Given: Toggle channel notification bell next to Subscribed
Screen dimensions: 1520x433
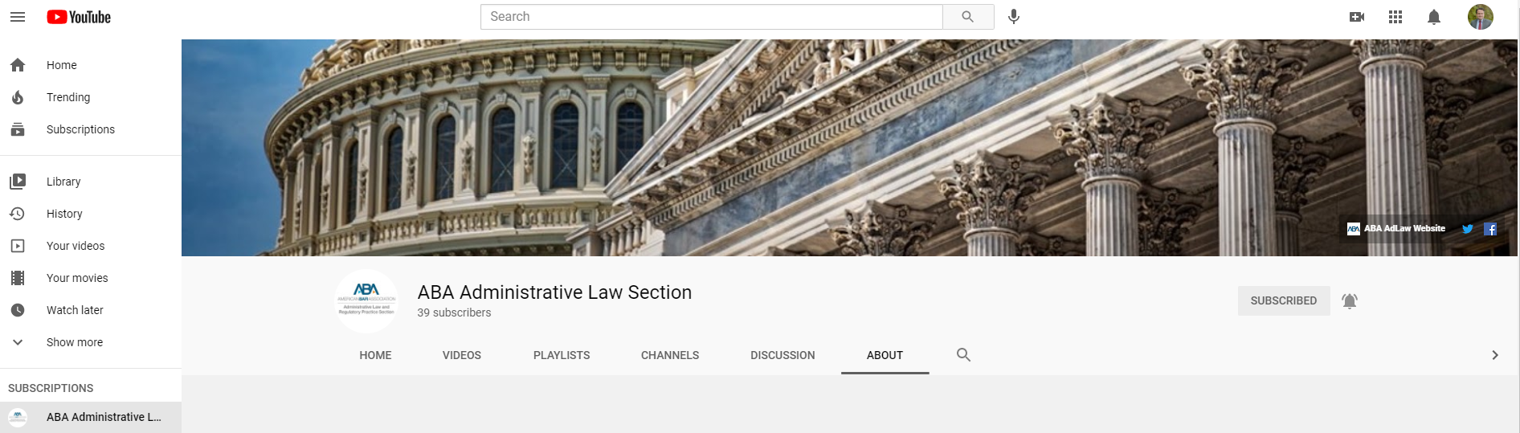Looking at the screenshot, I should (x=1350, y=300).
